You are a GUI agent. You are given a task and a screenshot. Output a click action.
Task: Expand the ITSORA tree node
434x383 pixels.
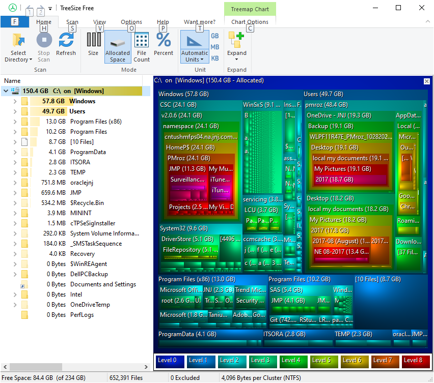point(15,162)
